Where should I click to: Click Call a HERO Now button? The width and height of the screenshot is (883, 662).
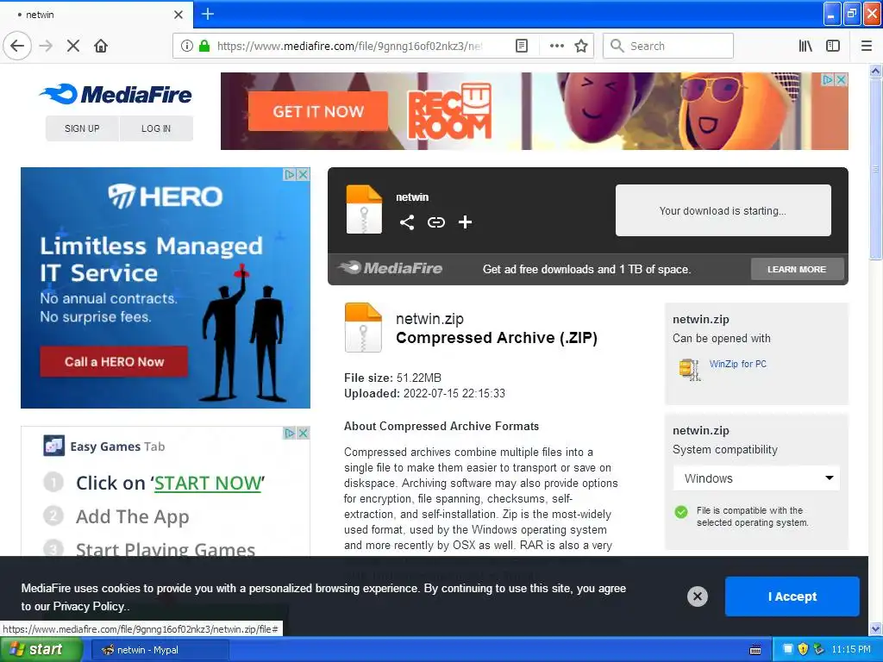(x=114, y=361)
